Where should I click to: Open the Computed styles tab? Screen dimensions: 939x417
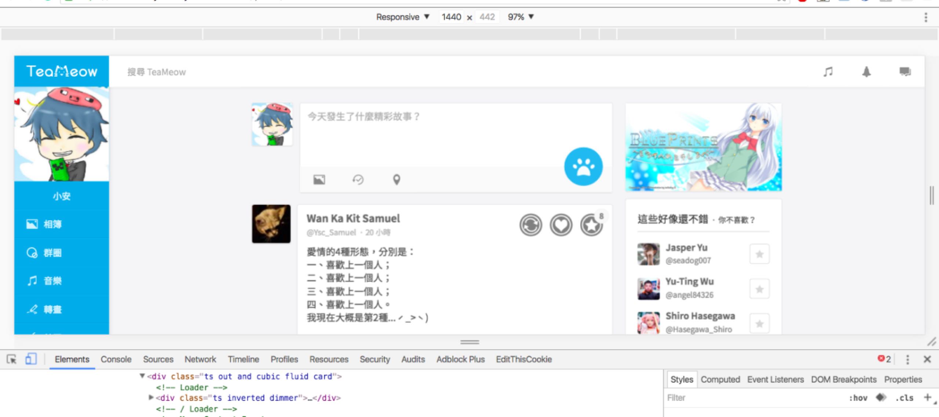tap(720, 379)
